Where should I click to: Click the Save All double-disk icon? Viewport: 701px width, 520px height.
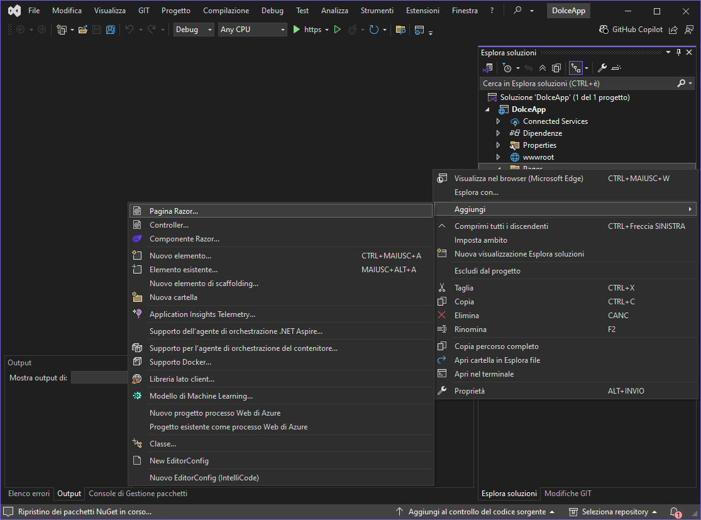coord(111,30)
